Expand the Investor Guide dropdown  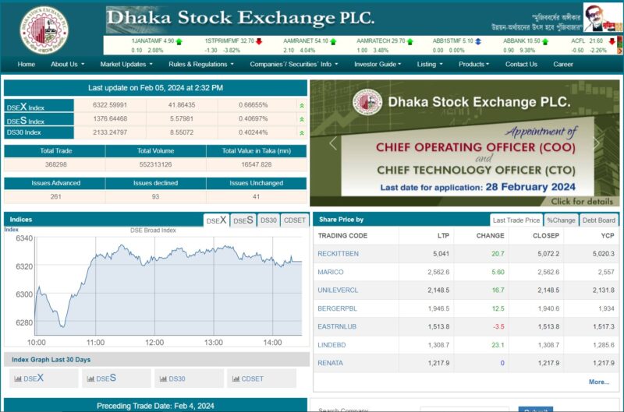pos(378,64)
